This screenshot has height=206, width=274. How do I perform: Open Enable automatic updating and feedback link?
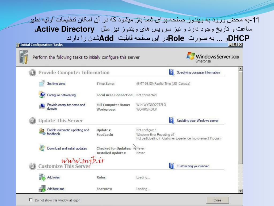click(x=68, y=132)
